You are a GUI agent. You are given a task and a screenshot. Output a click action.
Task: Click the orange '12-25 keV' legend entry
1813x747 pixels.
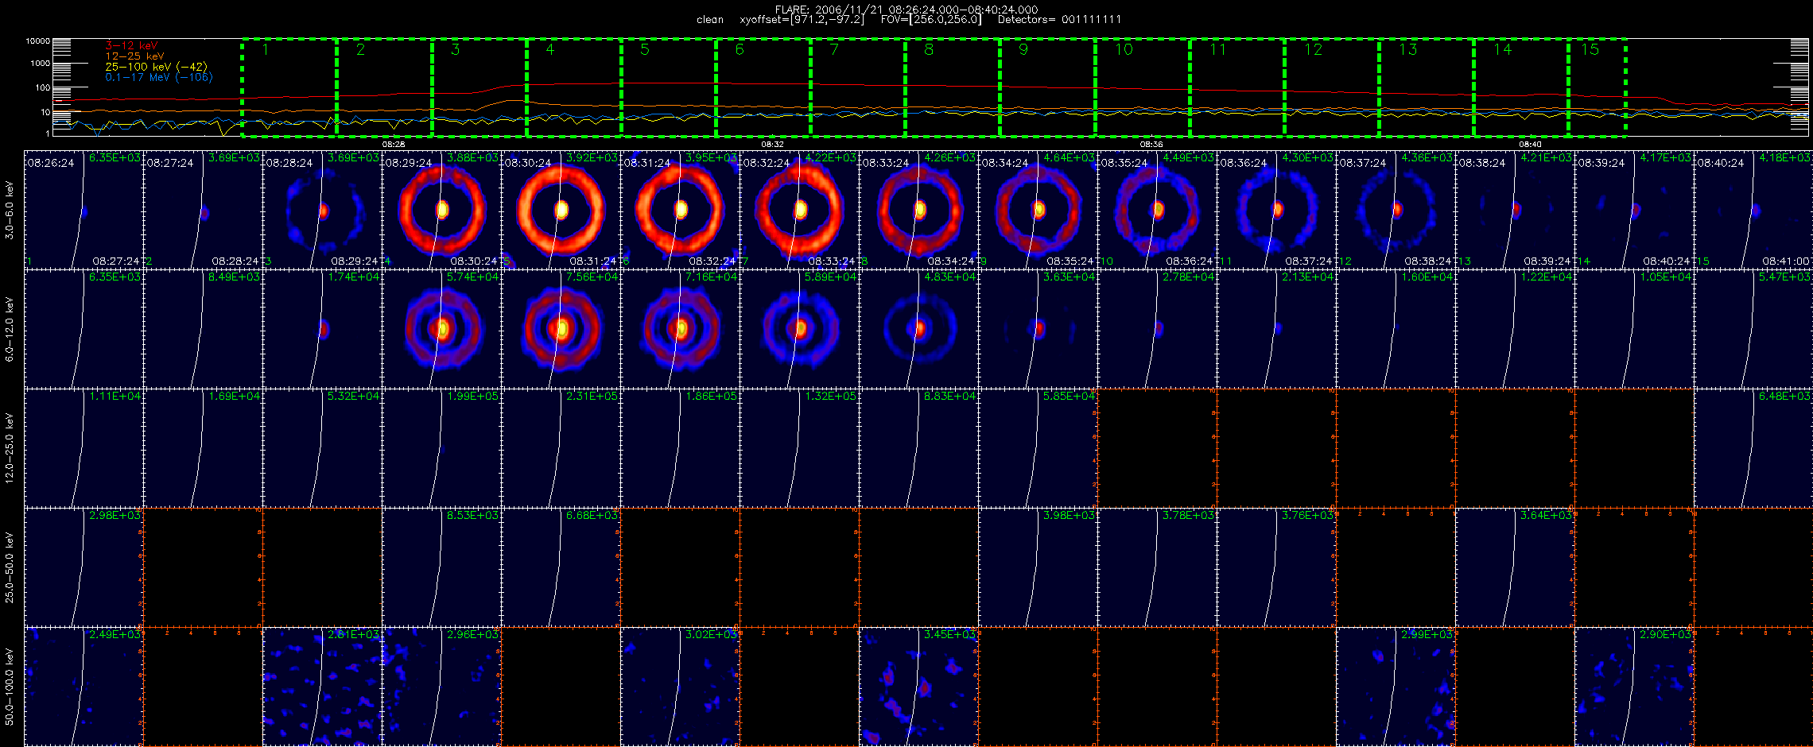134,56
